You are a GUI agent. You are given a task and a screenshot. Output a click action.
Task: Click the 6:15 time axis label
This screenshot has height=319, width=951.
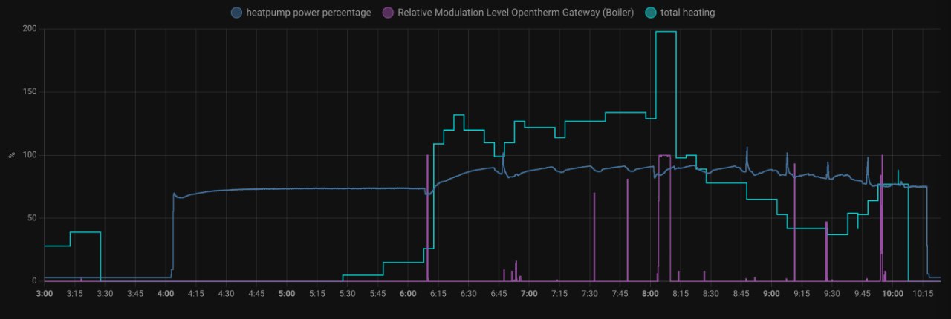438,294
